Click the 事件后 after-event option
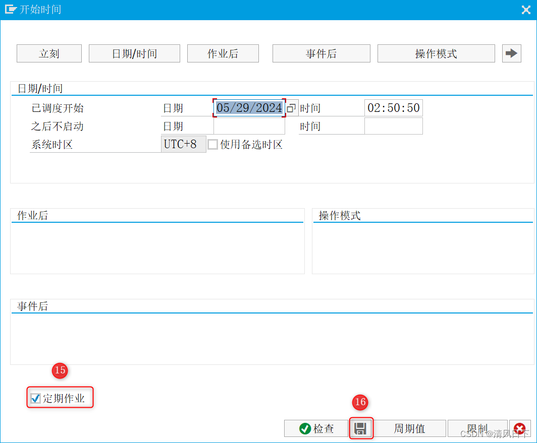This screenshot has width=537, height=443. click(321, 53)
